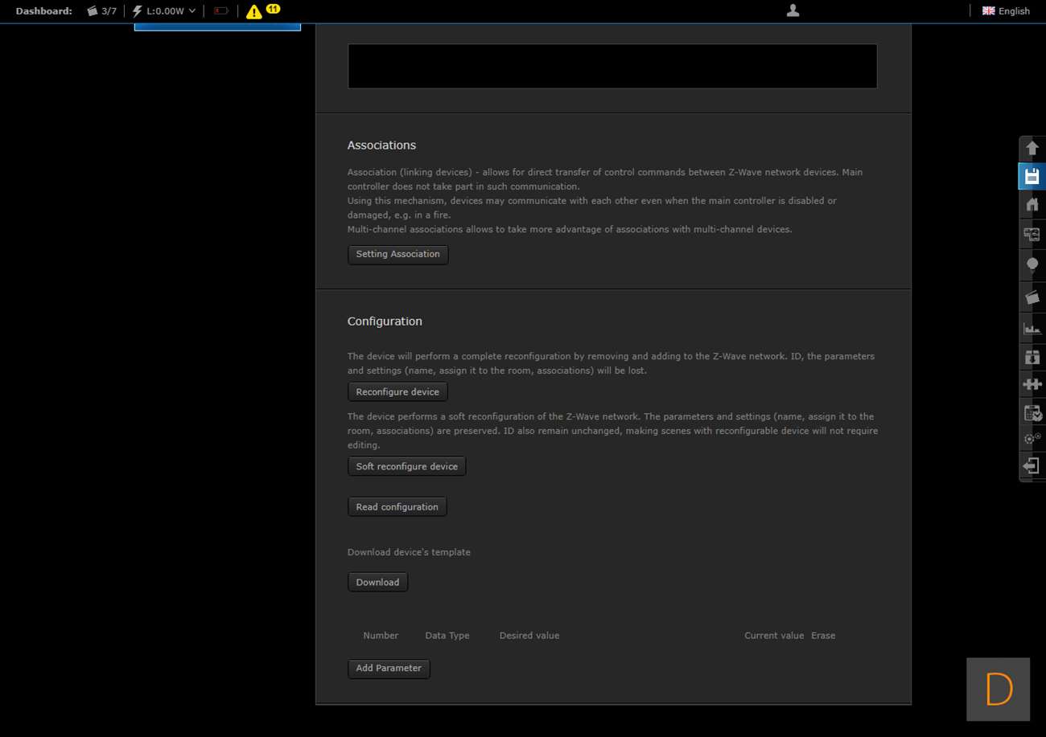Click the Reconfigure device button
The image size is (1046, 737).
[x=397, y=392]
